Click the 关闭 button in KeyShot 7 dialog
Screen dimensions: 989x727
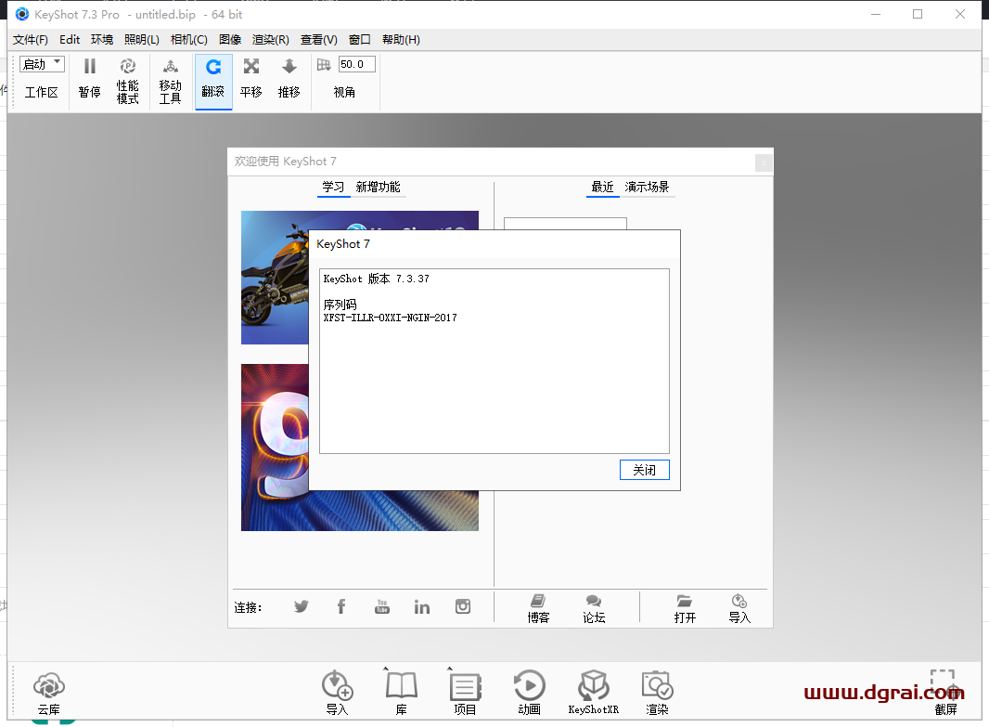(x=644, y=470)
